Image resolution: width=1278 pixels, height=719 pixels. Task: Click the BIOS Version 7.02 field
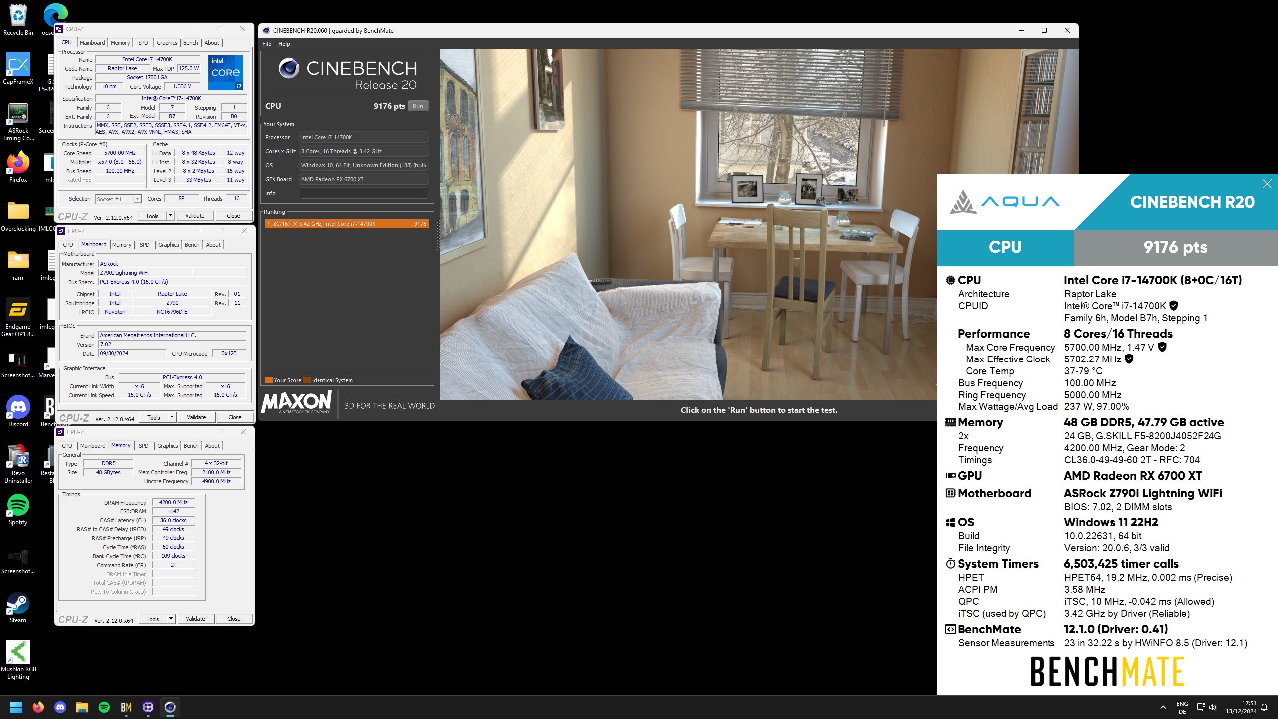pos(172,344)
